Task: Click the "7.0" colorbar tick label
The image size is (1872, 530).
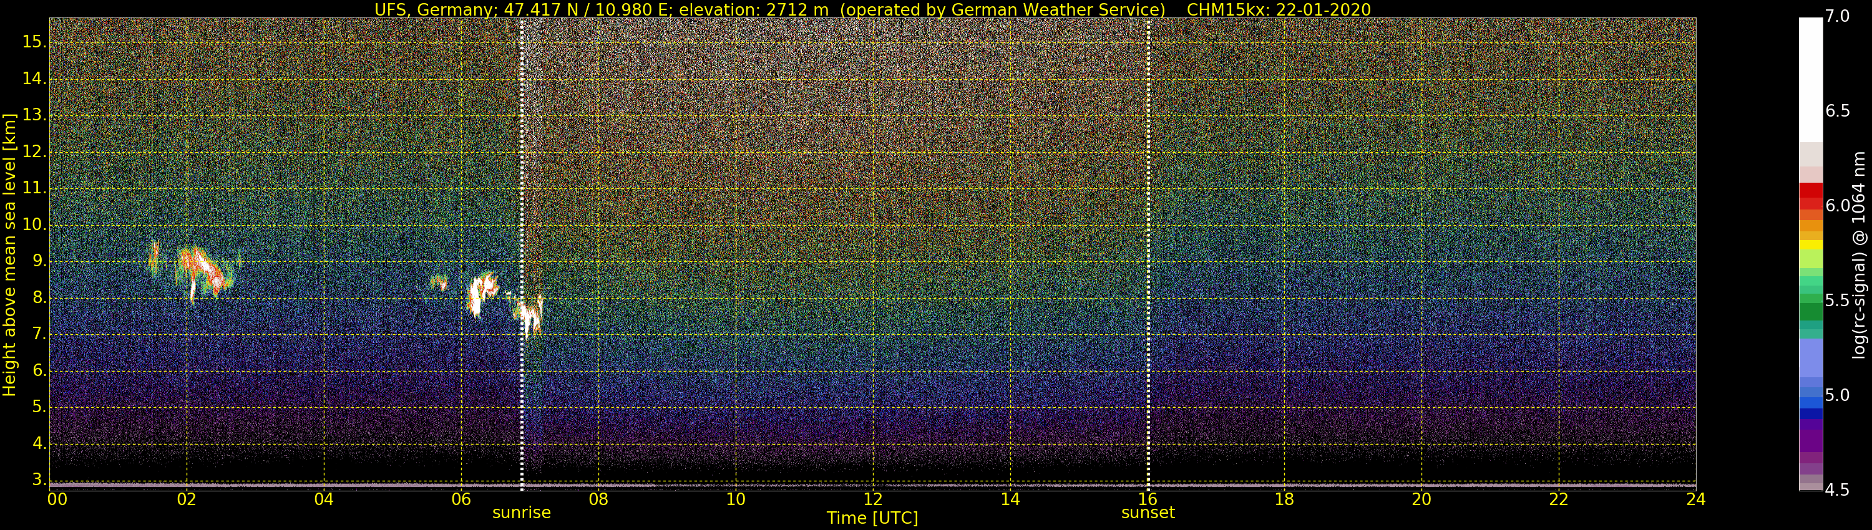Action: tap(1838, 16)
